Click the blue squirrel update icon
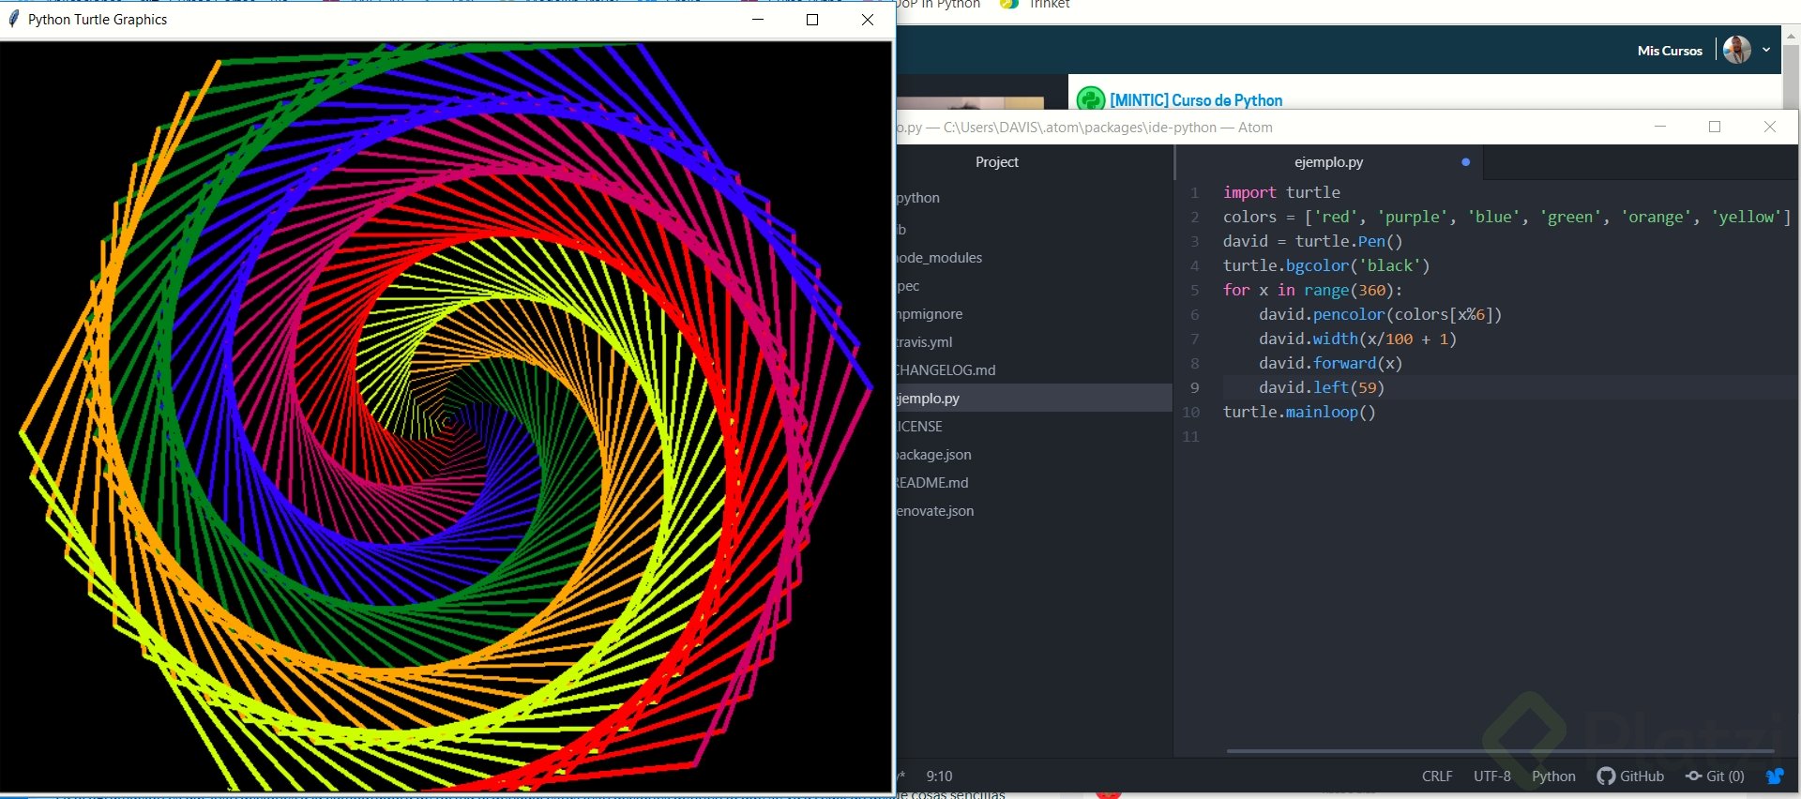The width and height of the screenshot is (1801, 799). pos(1775,776)
